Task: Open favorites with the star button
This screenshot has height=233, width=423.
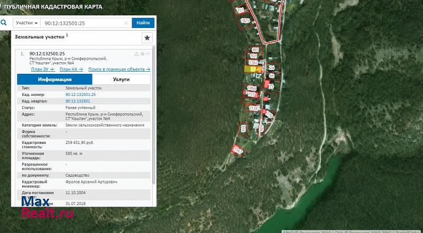Action: 147,38
